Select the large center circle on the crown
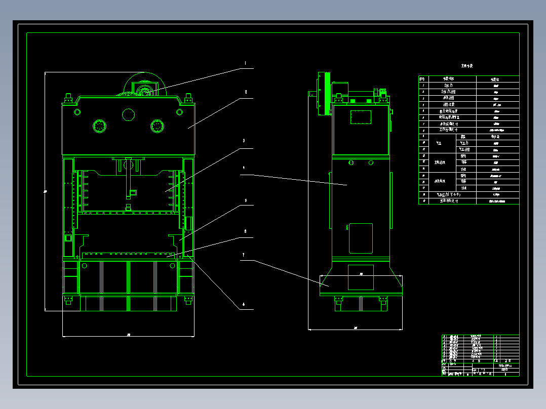The height and width of the screenshot is (409, 546). tap(129, 115)
